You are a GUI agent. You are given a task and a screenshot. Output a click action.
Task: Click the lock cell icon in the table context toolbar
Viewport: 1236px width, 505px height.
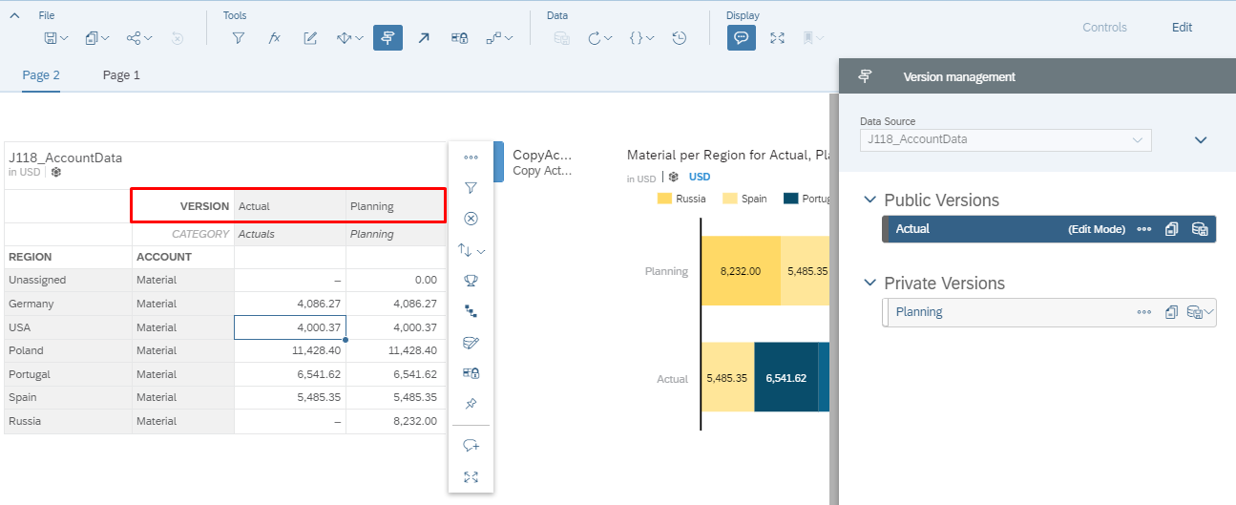(x=471, y=373)
